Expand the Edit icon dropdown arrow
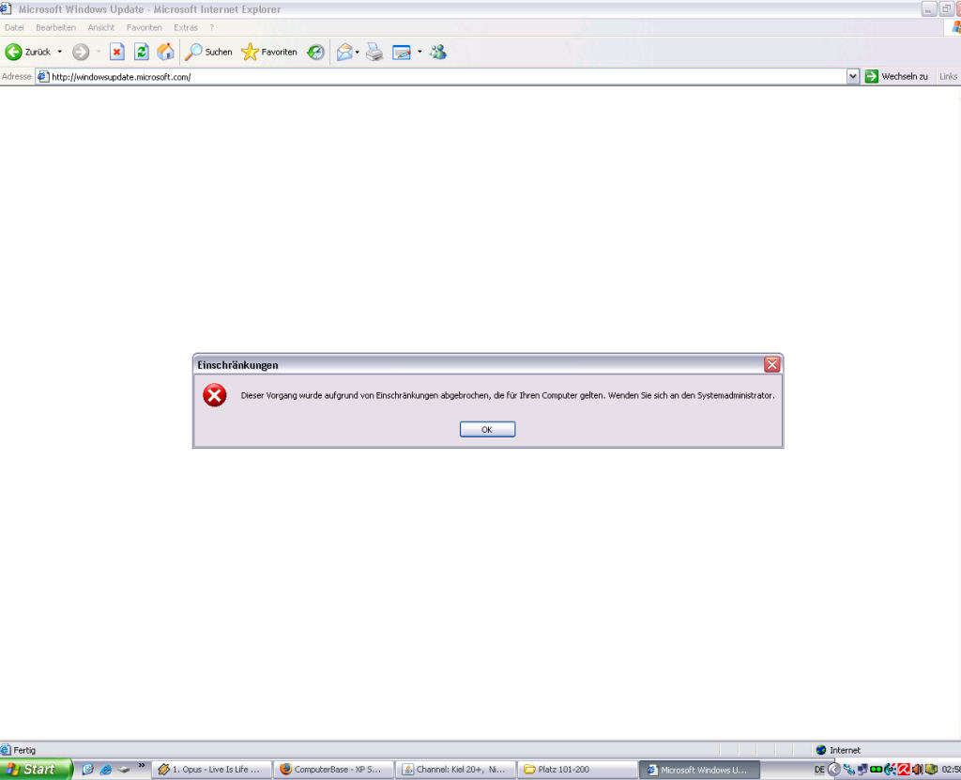The height and width of the screenshot is (780, 961). click(x=419, y=53)
